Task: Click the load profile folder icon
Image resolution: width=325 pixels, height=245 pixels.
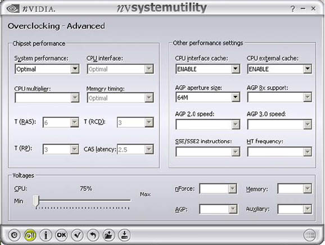Action: (x=109, y=235)
